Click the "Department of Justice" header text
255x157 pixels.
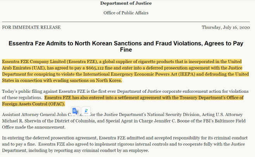click(126, 3)
